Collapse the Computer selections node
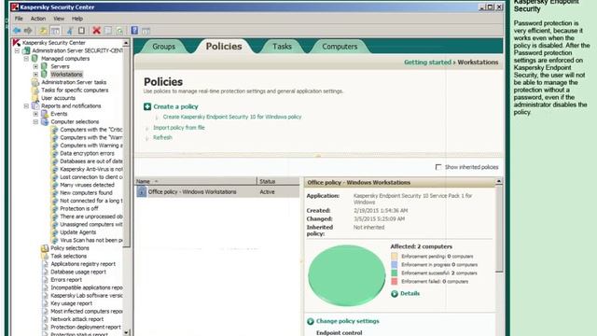This screenshot has width=597, height=336. click(35, 121)
